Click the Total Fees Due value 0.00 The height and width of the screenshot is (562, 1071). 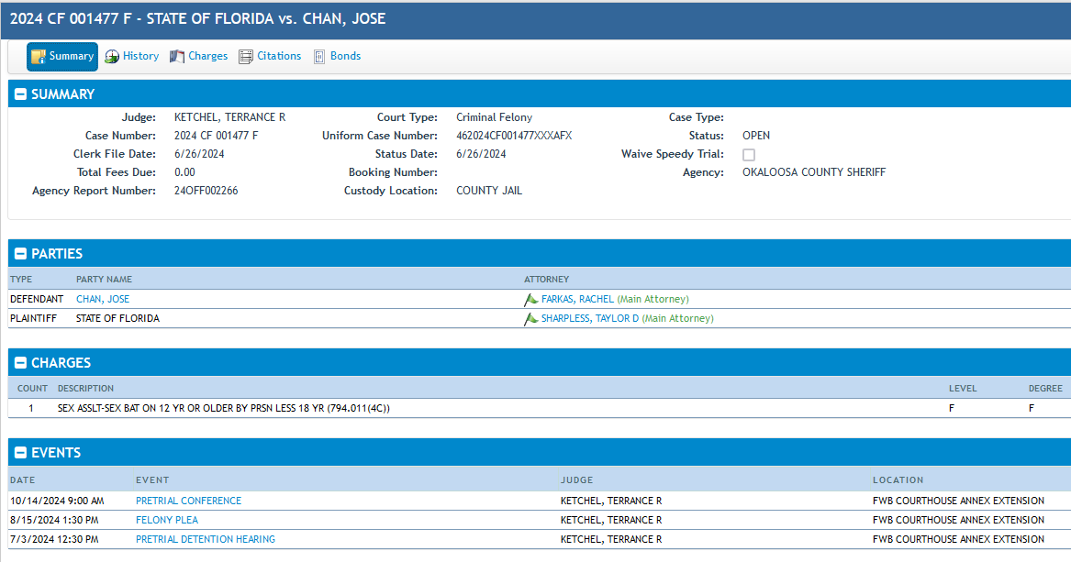(184, 172)
